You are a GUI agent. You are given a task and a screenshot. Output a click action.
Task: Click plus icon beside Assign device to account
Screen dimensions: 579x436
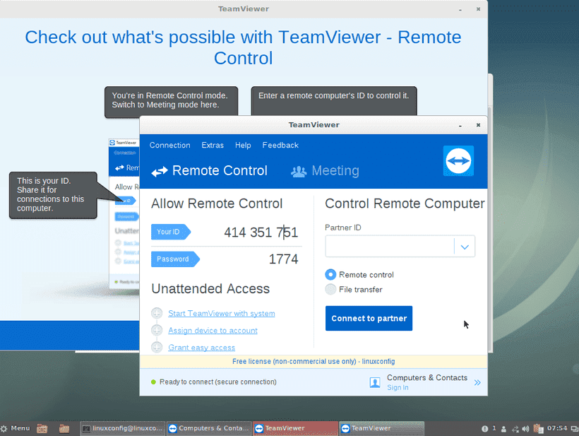(x=157, y=330)
